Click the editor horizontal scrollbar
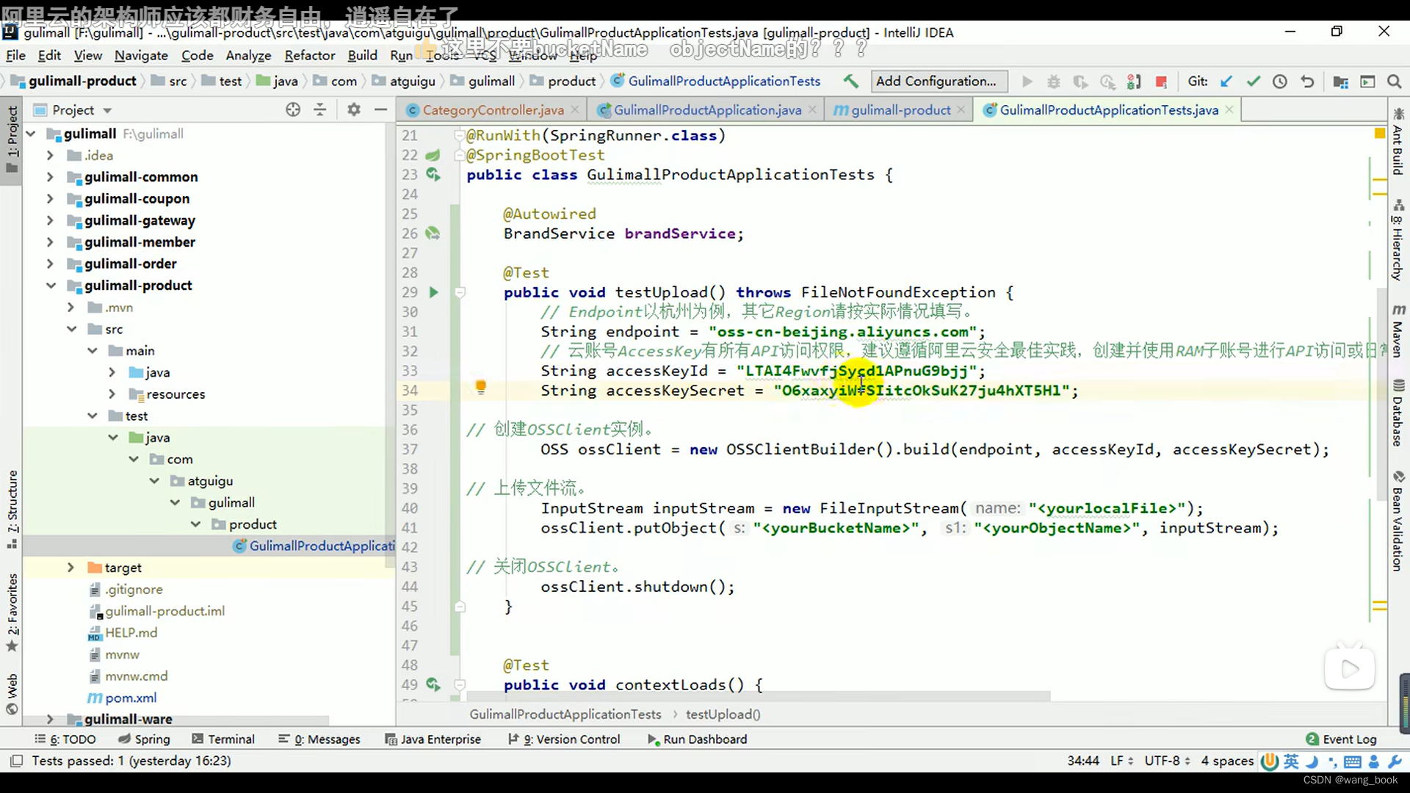This screenshot has height=793, width=1410. (758, 696)
